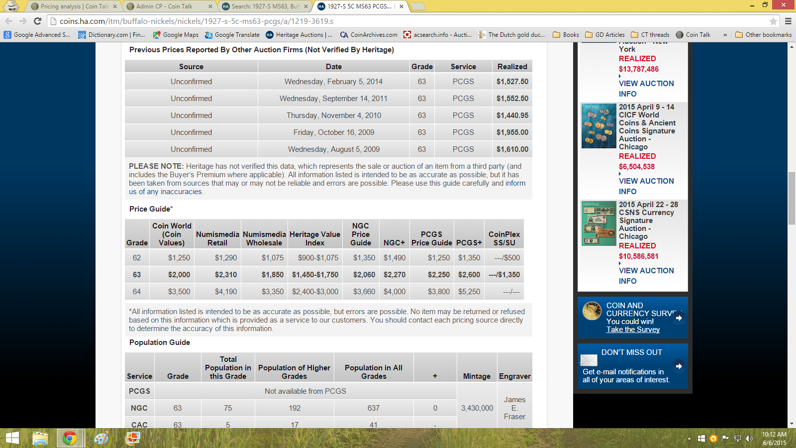Open the Windows Start button

[x=12, y=438]
